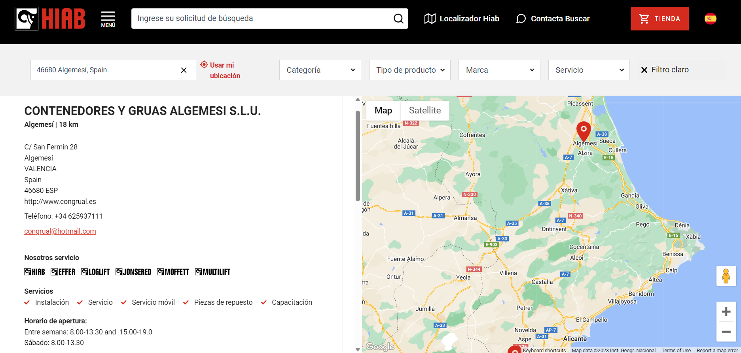Click the Spain flag language selector
The height and width of the screenshot is (353, 741).
pos(710,19)
